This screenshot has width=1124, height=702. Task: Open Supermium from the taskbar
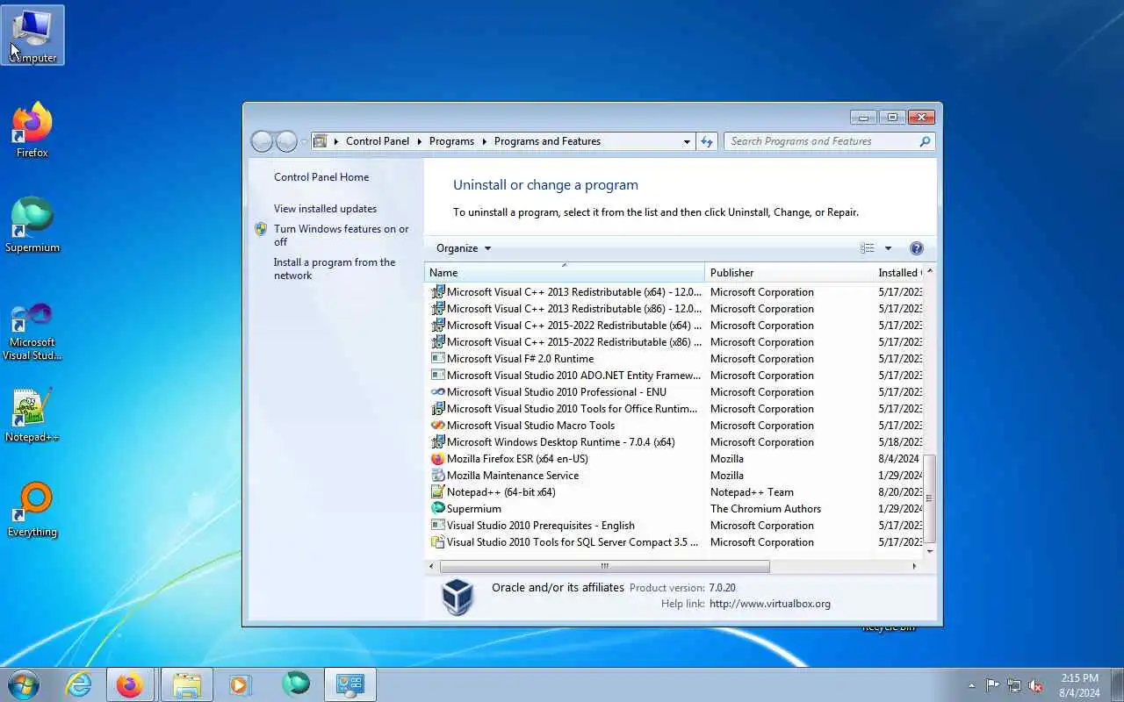pos(296,684)
